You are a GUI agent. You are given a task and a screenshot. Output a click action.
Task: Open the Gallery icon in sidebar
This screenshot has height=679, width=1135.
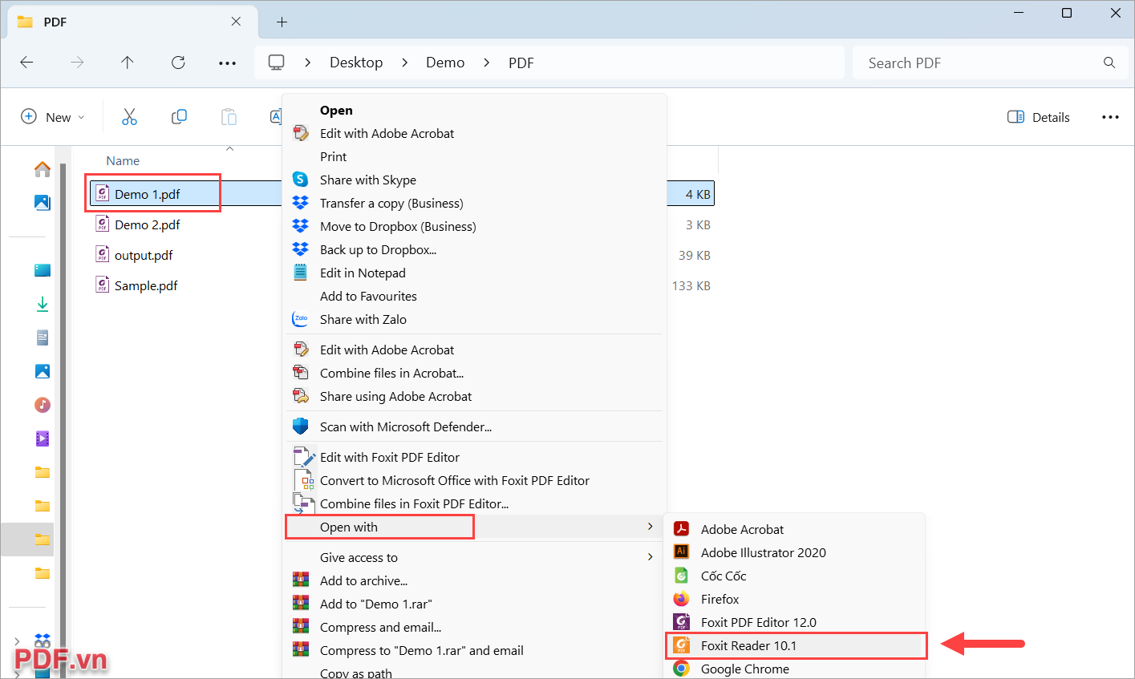click(x=43, y=203)
